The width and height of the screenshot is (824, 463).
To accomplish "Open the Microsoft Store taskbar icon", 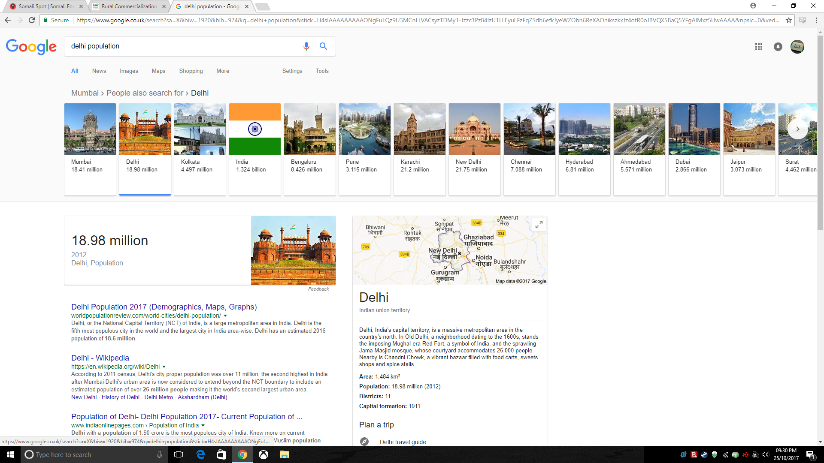I will pos(221,454).
